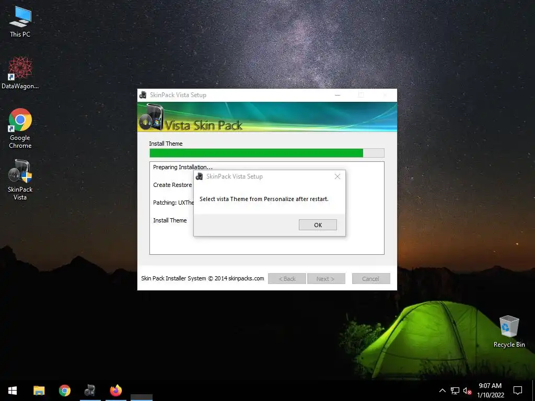Click the greyed Next > button
Viewport: 535px width, 401px height.
pyautogui.click(x=326, y=279)
